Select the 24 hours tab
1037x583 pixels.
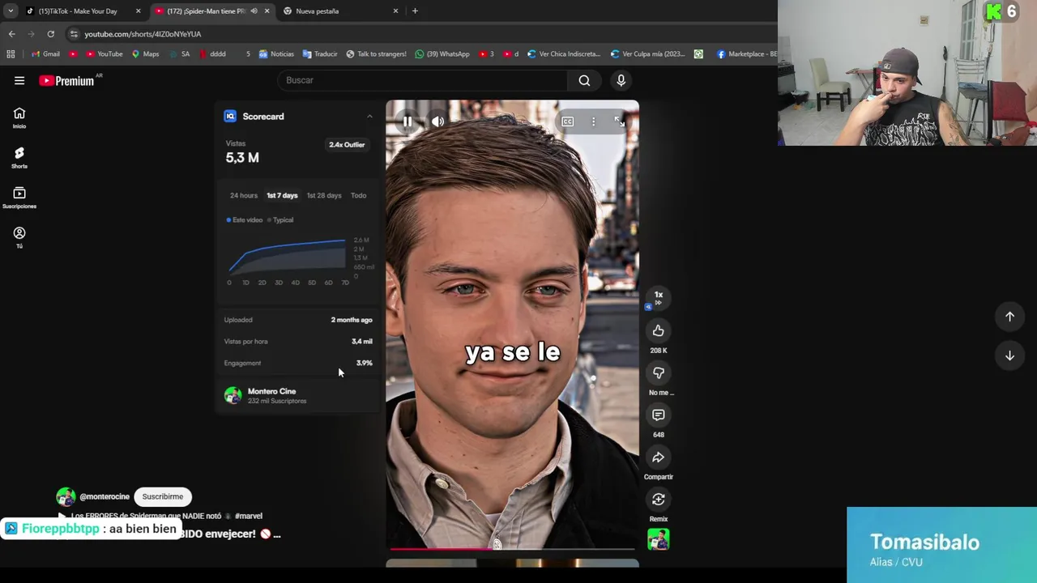[x=243, y=195]
